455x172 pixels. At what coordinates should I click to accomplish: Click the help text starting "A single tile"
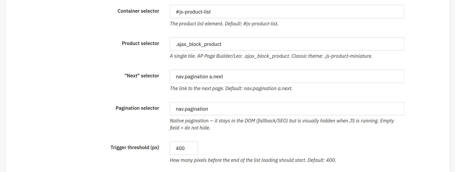click(x=271, y=56)
